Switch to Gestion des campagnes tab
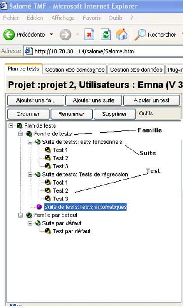This screenshot has width=183, height=308. (75, 70)
